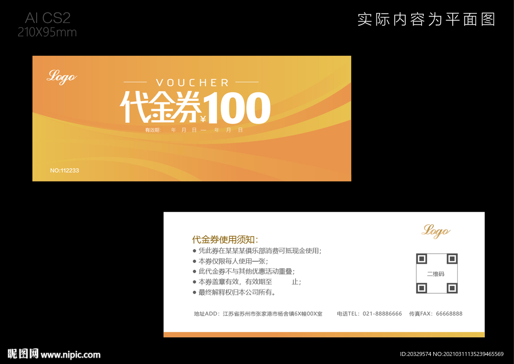Click the line 凭此券在某某某俱乐部消费可抵现金使用

tap(257, 251)
